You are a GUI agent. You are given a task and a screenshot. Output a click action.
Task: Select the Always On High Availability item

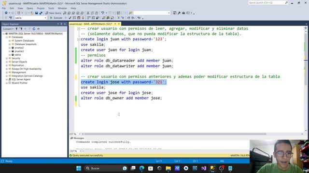pos(27,69)
